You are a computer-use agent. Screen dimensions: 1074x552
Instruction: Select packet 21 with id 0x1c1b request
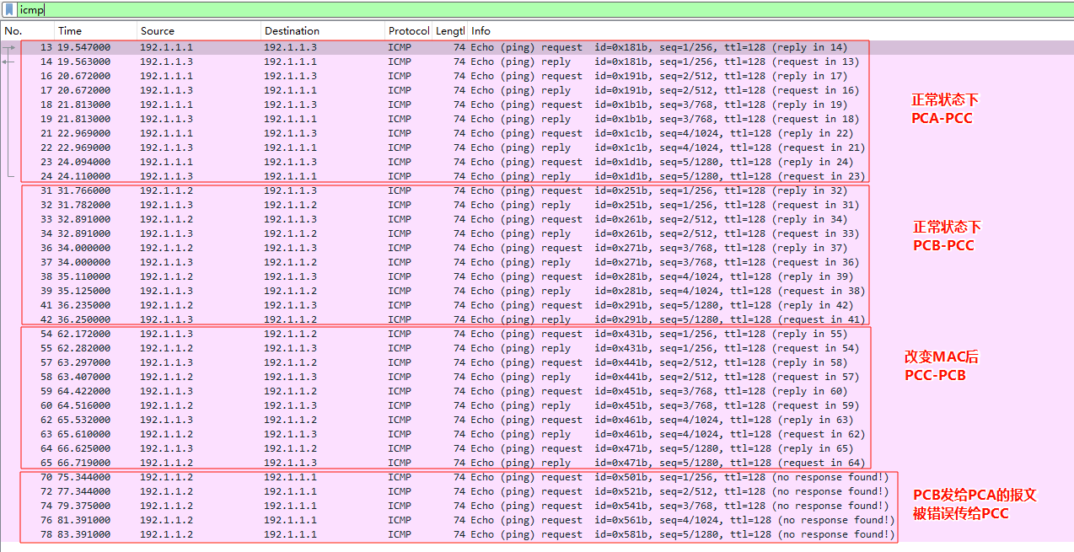422,133
